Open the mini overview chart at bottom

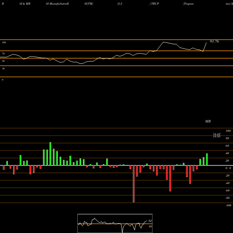tap(115, 223)
